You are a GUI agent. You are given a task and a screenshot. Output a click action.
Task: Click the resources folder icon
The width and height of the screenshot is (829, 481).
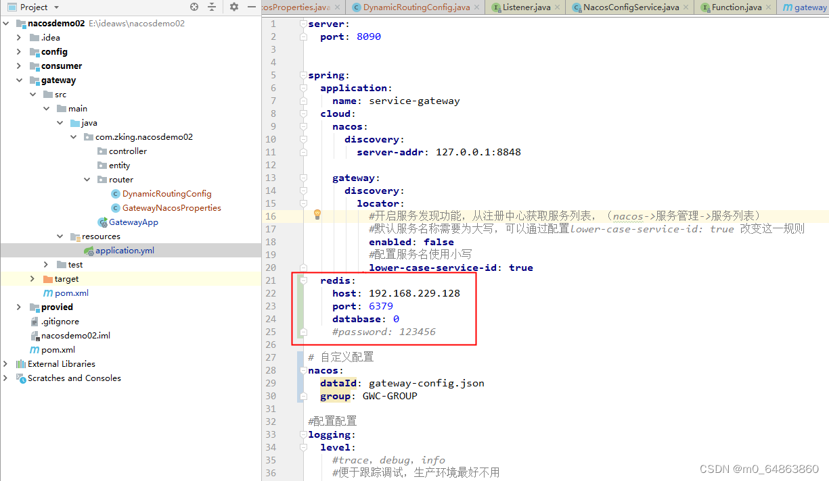75,236
